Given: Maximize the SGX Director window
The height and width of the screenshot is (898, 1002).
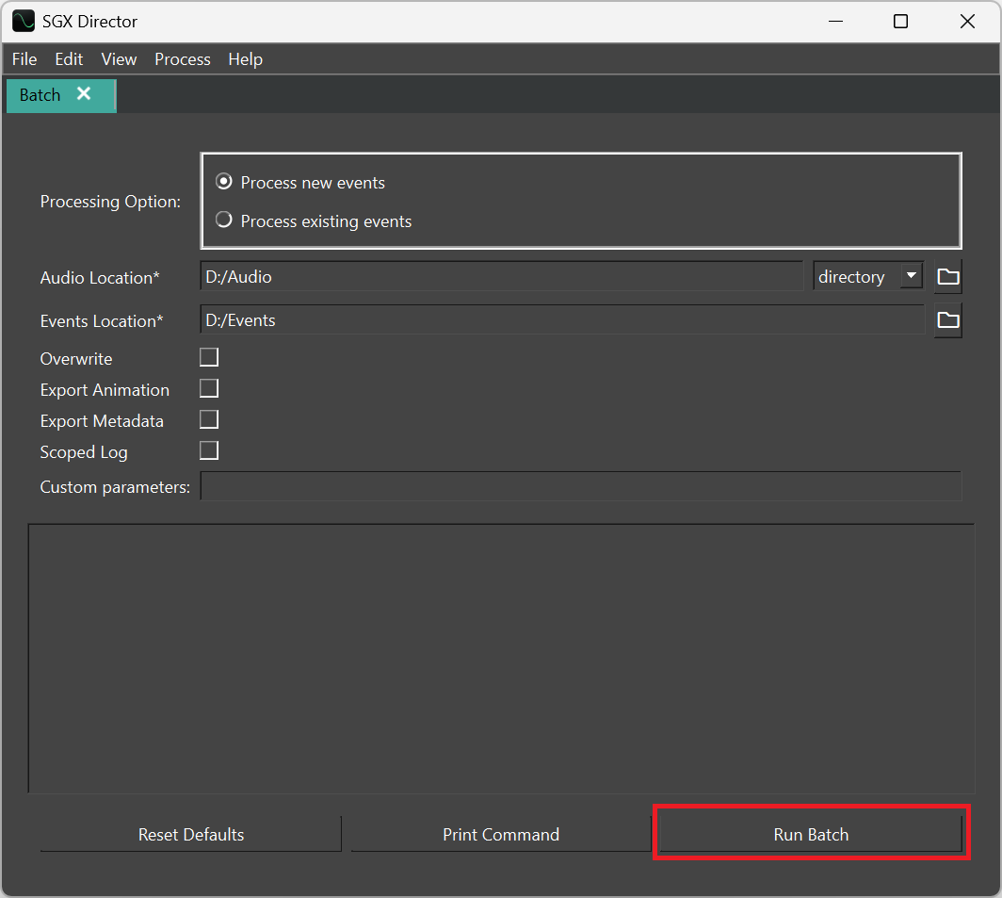Looking at the screenshot, I should pyautogui.click(x=900, y=21).
